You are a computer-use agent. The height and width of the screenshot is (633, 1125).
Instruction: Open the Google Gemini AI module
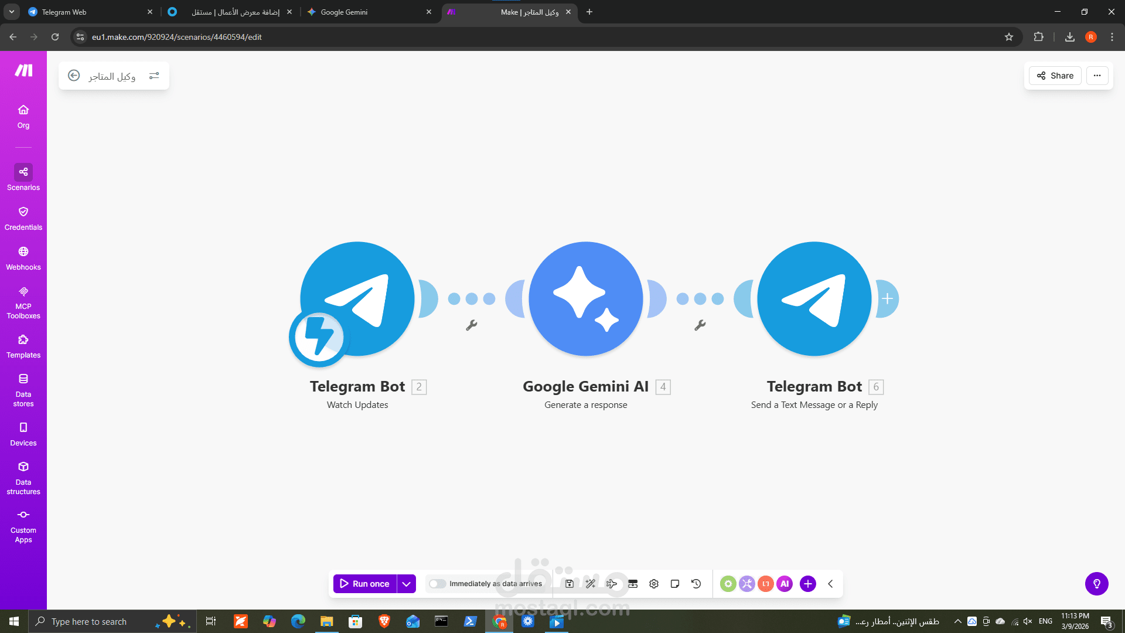click(585, 299)
